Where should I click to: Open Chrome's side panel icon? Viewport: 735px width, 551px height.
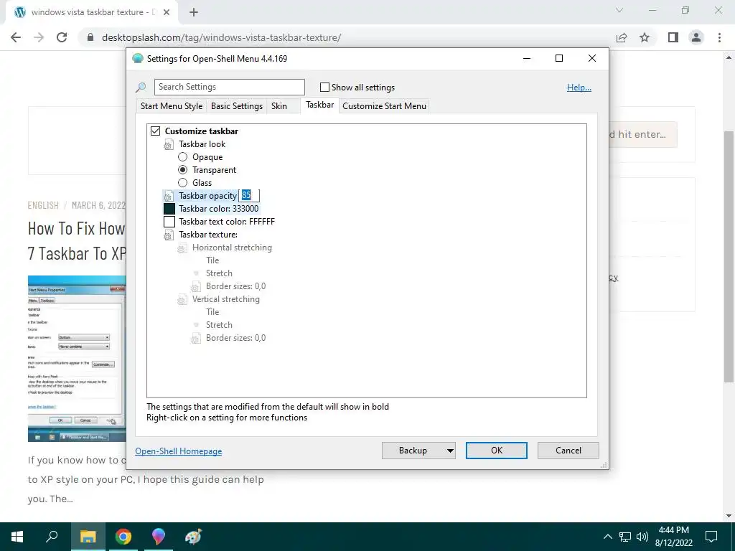[x=673, y=37]
